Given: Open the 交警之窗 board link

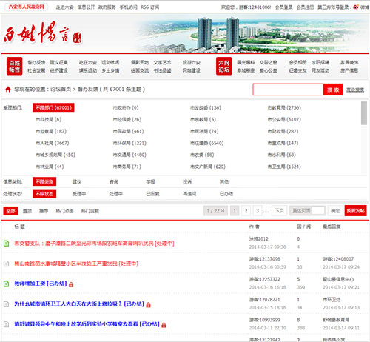Looking at the screenshot, I should click(x=269, y=62).
